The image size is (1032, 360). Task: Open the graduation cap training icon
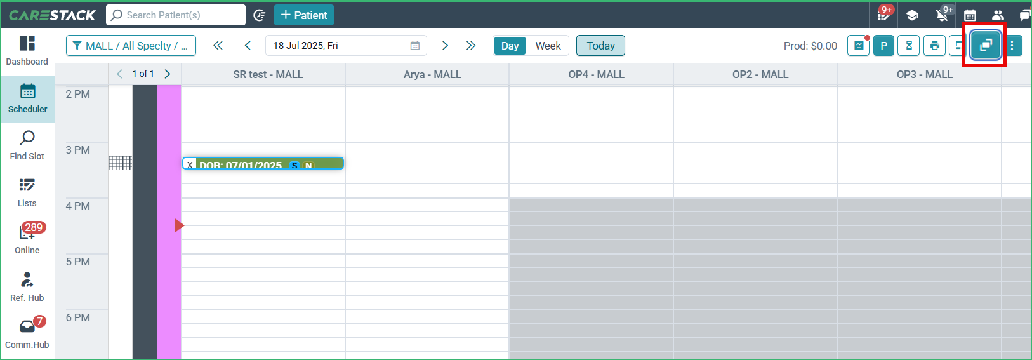(912, 15)
